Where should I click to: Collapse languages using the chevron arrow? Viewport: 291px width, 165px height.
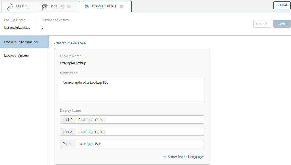point(165,157)
